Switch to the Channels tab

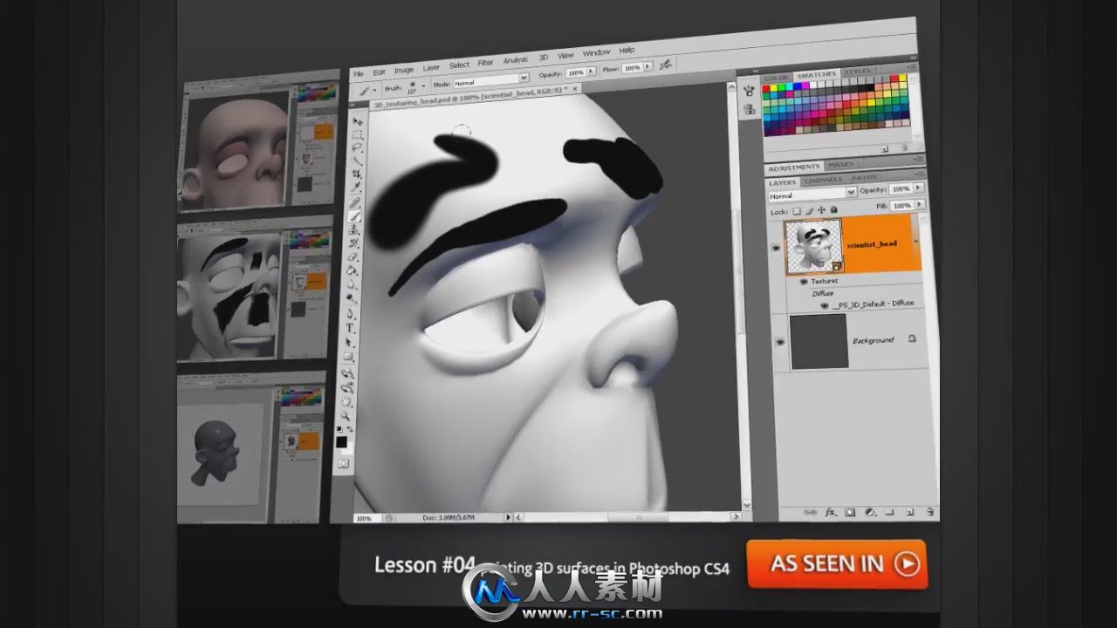coord(823,180)
